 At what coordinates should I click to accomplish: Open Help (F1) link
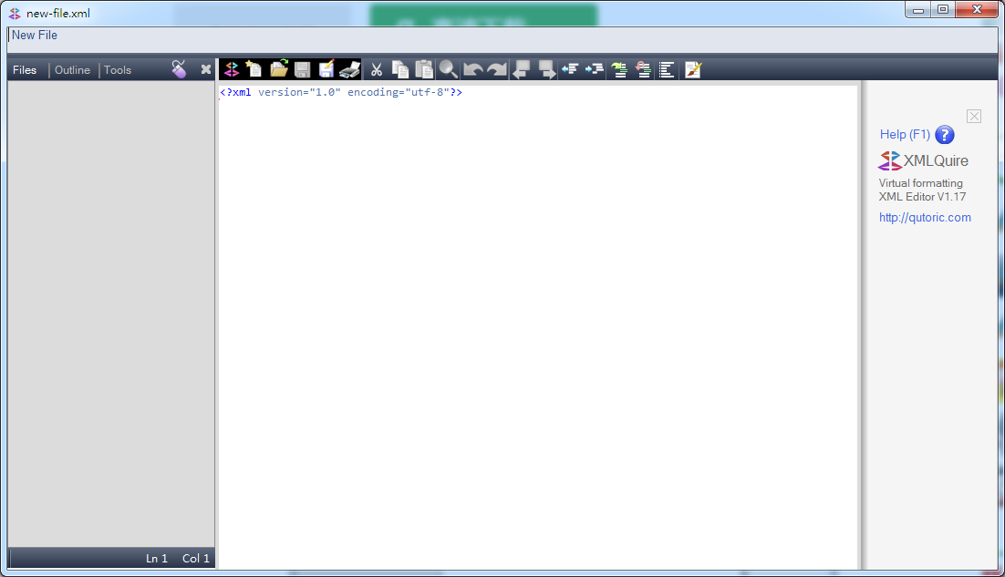(905, 135)
